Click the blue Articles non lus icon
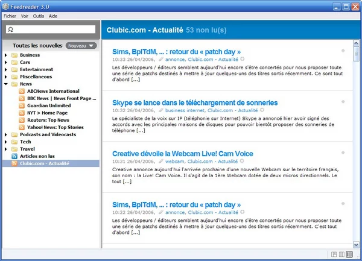The height and width of the screenshot is (261, 362). (x=14, y=156)
